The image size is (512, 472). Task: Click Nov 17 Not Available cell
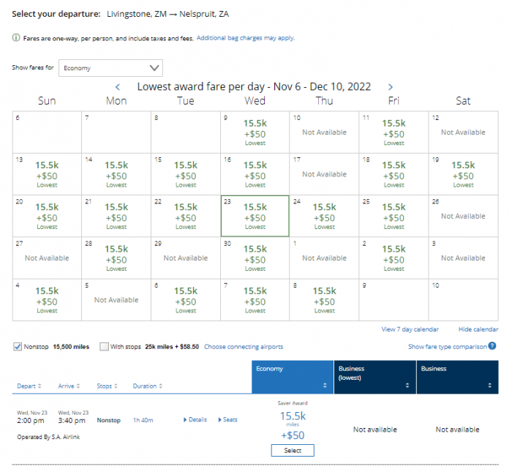tap(324, 174)
